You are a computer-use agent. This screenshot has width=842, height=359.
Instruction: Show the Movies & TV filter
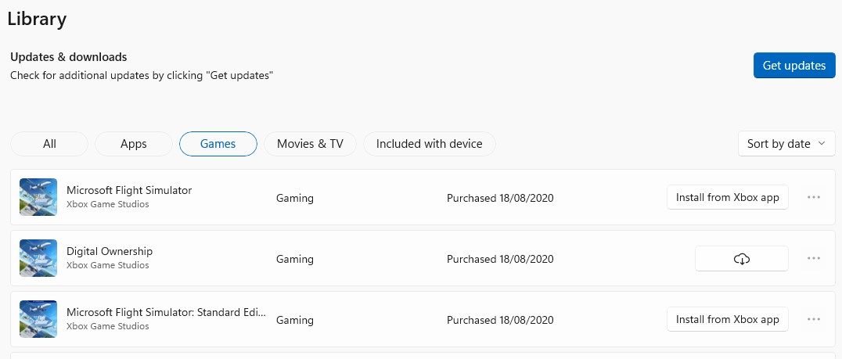(310, 144)
